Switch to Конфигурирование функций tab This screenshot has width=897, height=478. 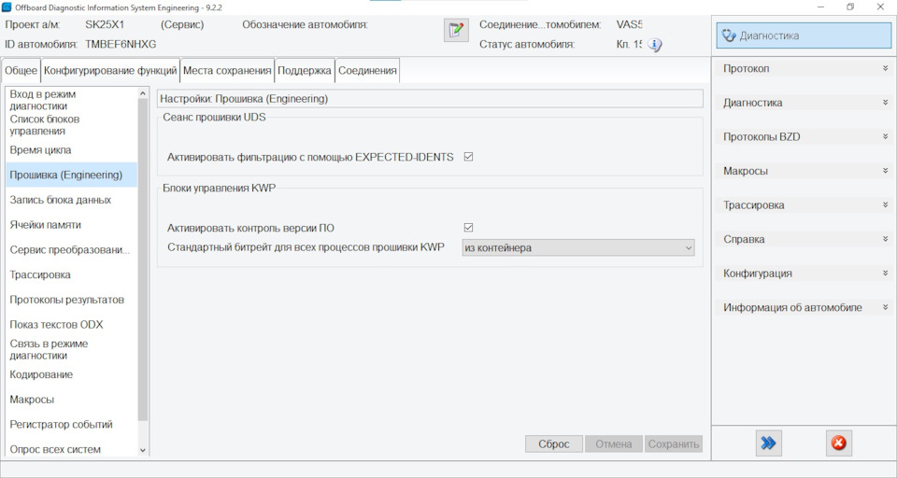[x=110, y=71]
